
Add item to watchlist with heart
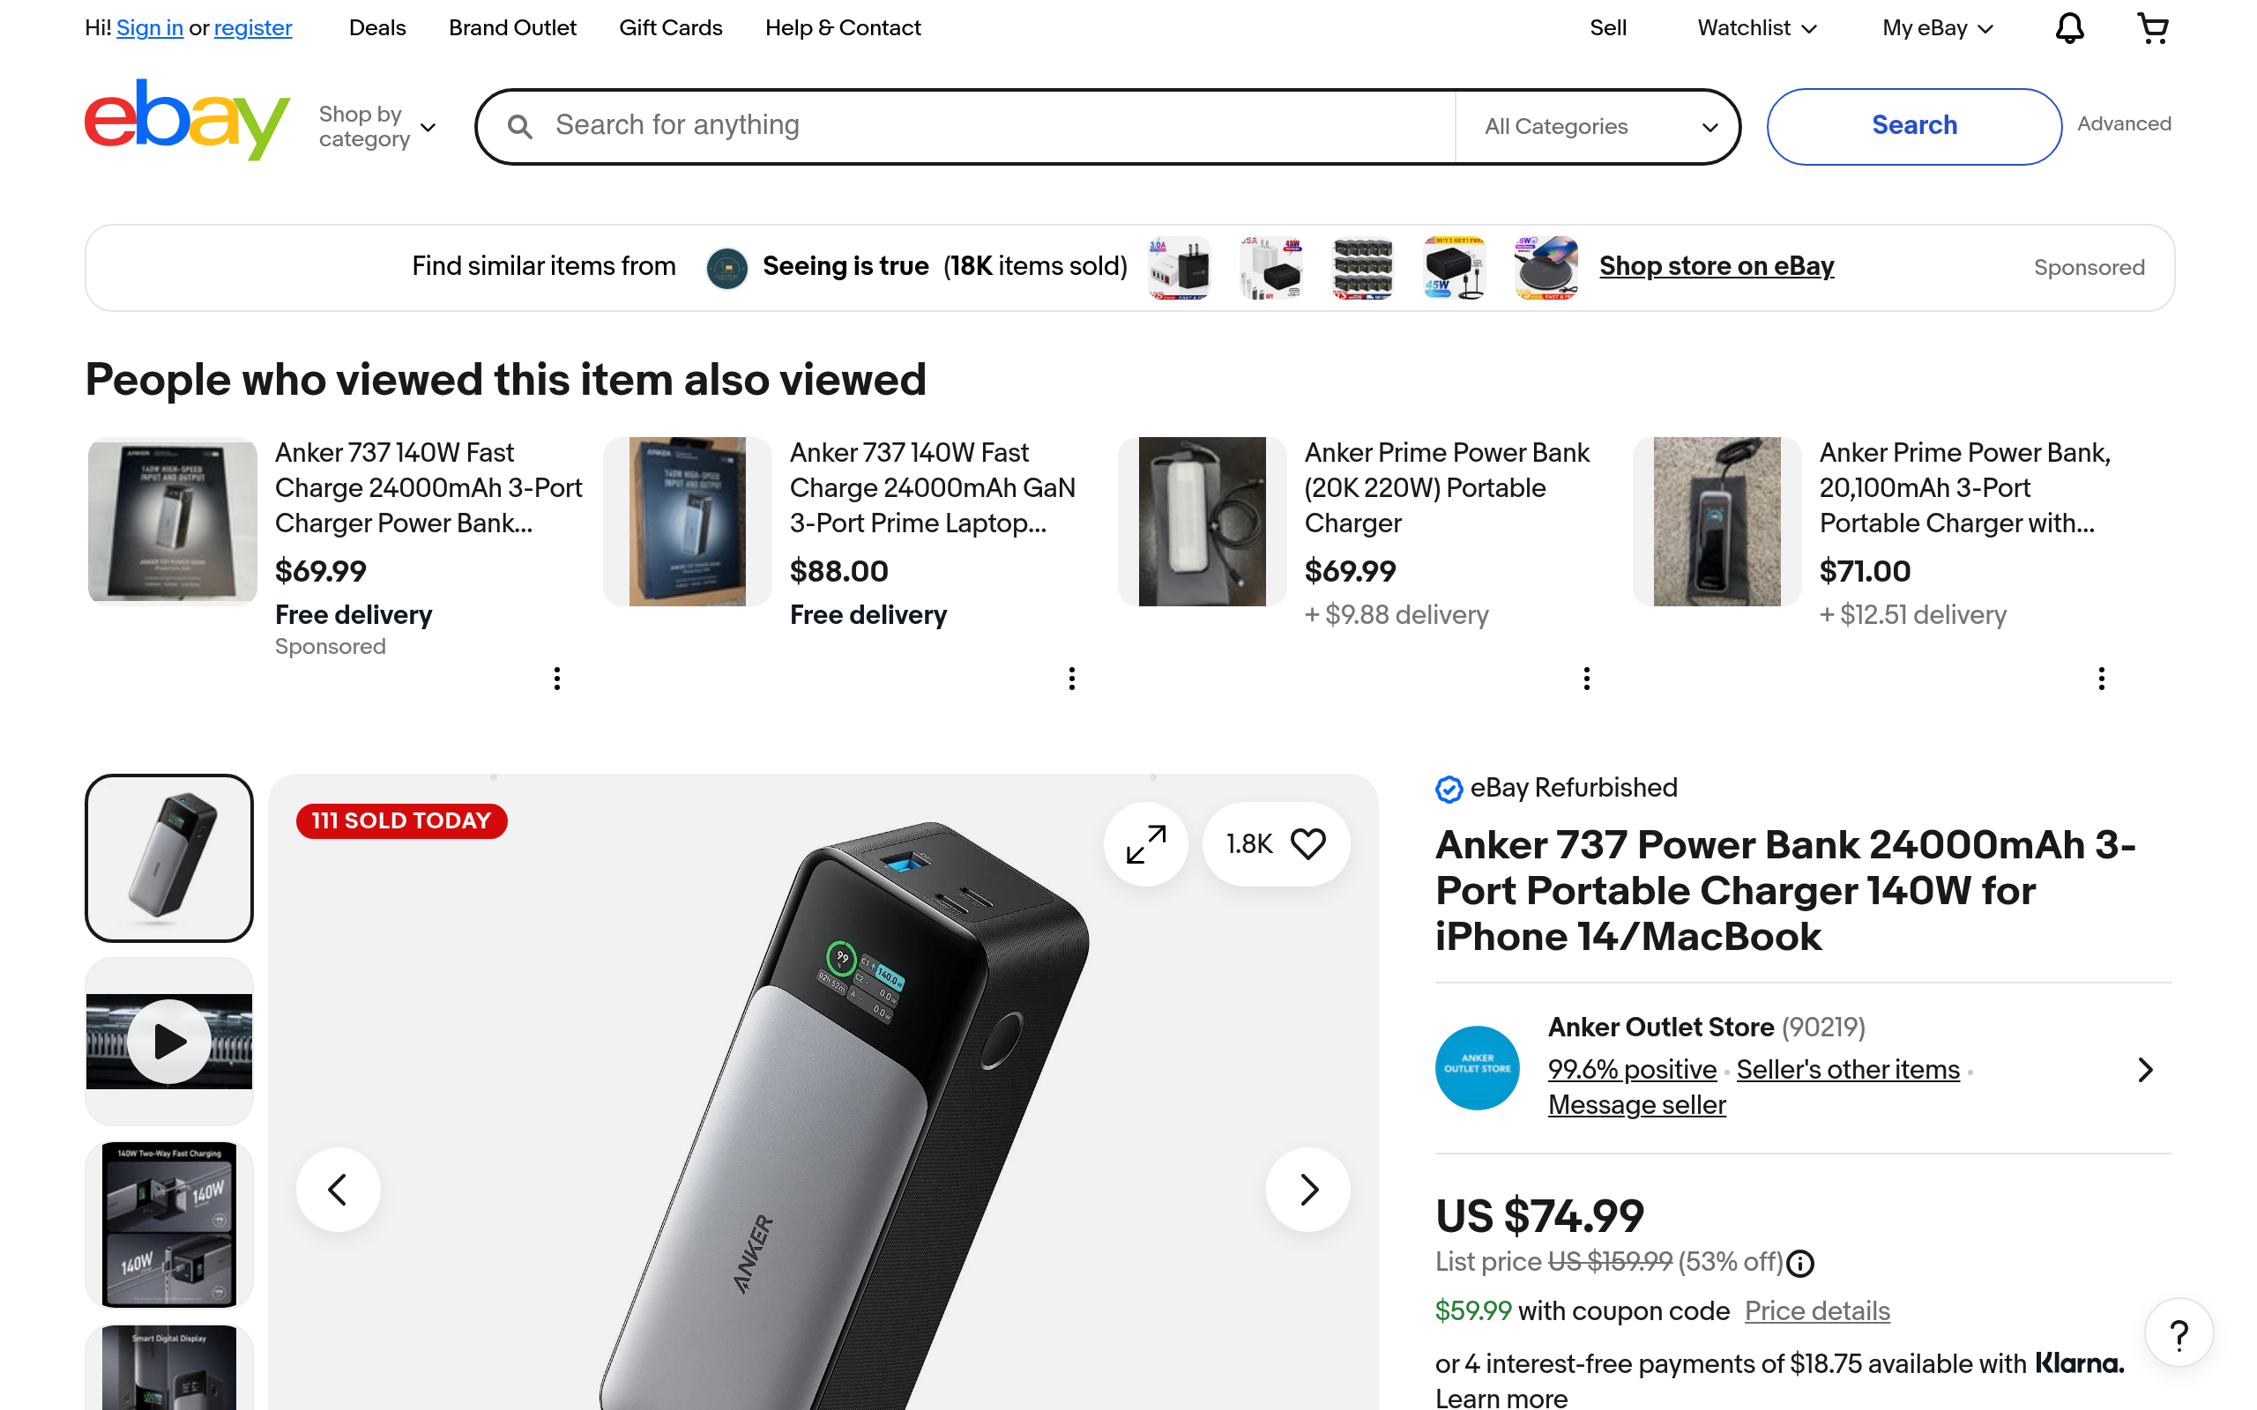point(1307,844)
